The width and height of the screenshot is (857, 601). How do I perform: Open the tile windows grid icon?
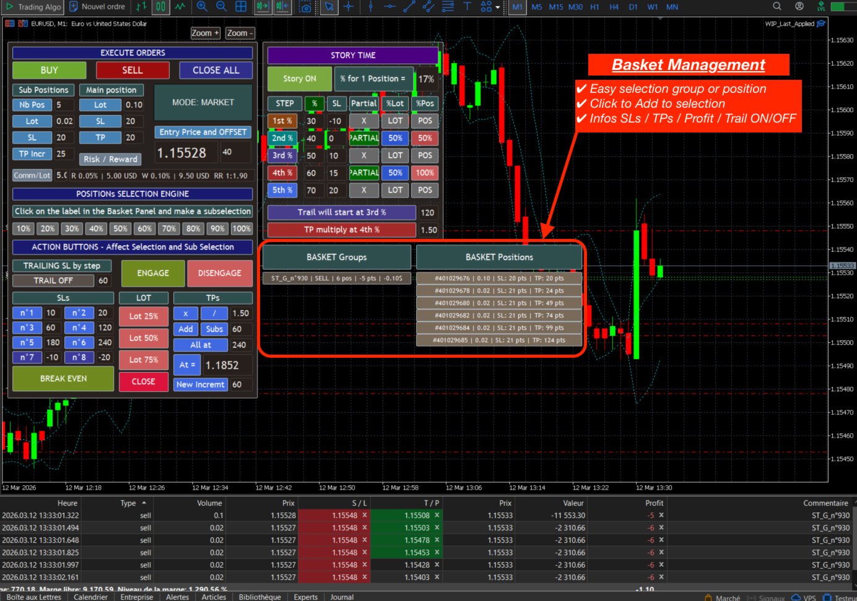(241, 7)
